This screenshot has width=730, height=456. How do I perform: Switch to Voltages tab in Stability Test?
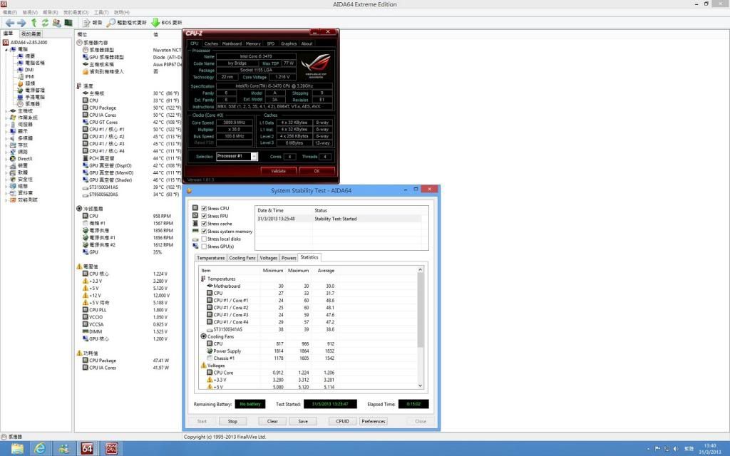[268, 258]
